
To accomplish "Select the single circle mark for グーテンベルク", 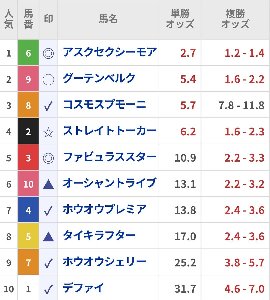I will [x=48, y=79].
